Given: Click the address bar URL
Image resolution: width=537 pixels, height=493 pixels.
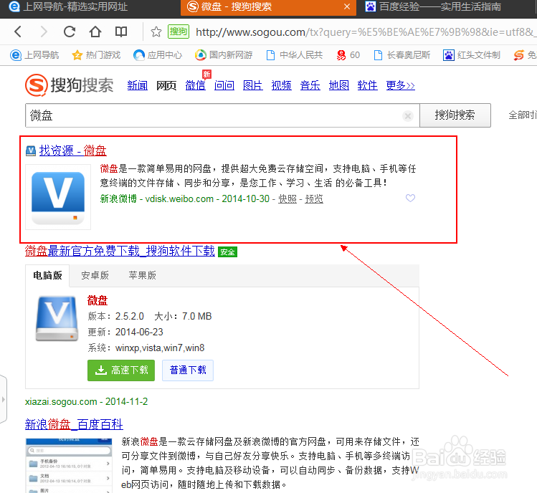Looking at the screenshot, I should pos(365,32).
